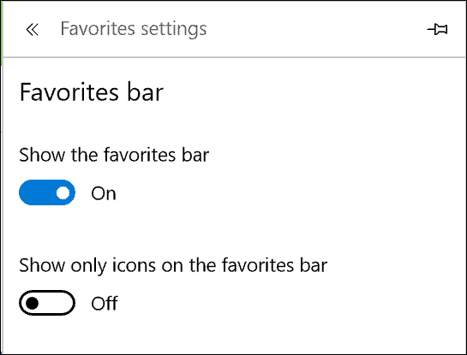Click the blue filled part of On toggle
The height and width of the screenshot is (355, 467).
(37, 192)
